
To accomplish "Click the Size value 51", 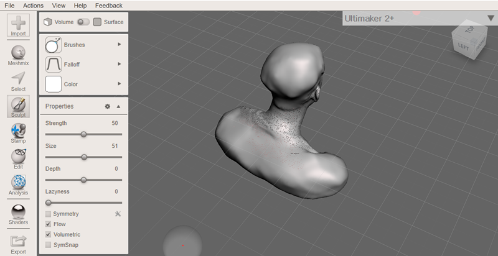I will (115, 146).
